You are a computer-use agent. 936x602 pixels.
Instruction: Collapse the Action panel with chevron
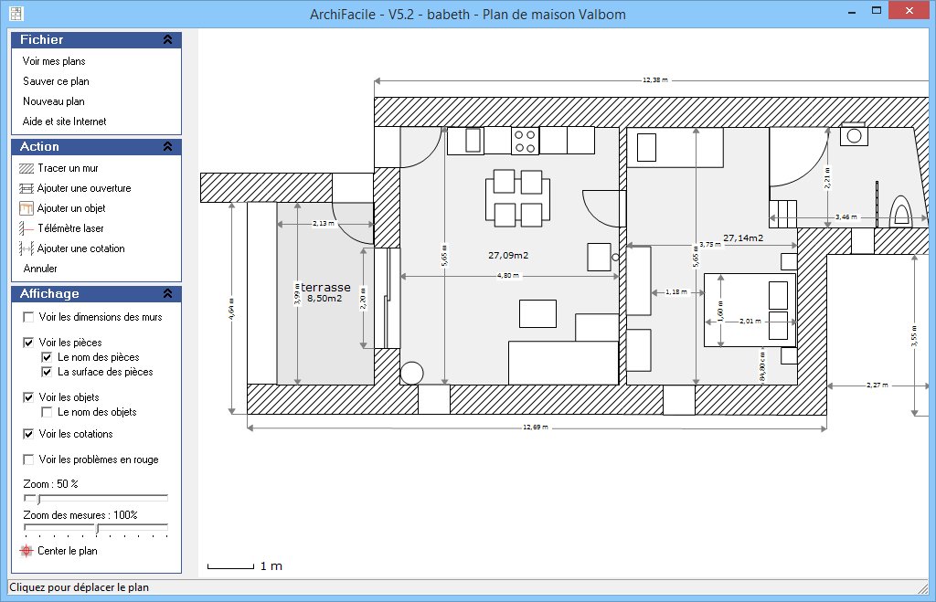click(x=168, y=146)
